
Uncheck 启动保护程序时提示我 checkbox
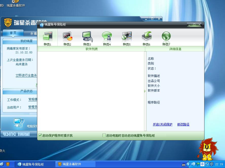40,136
